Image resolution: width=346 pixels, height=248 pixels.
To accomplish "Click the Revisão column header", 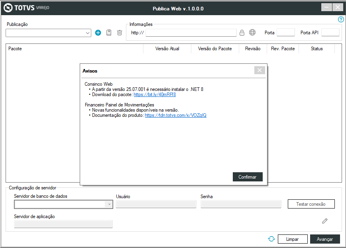I will [253, 49].
